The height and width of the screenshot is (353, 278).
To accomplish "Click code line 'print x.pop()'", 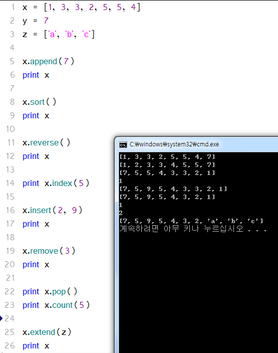I will coord(50,291).
